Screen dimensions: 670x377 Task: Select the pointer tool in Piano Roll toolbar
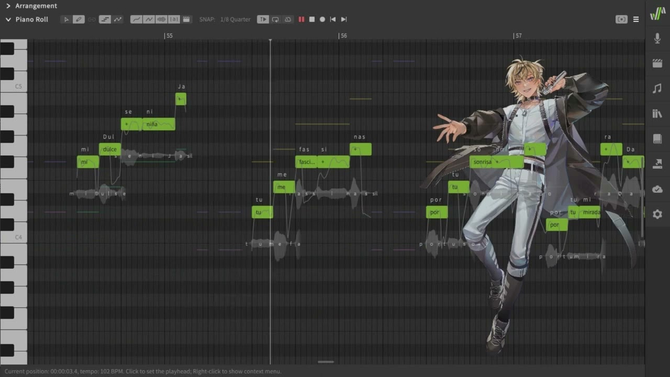(65, 19)
